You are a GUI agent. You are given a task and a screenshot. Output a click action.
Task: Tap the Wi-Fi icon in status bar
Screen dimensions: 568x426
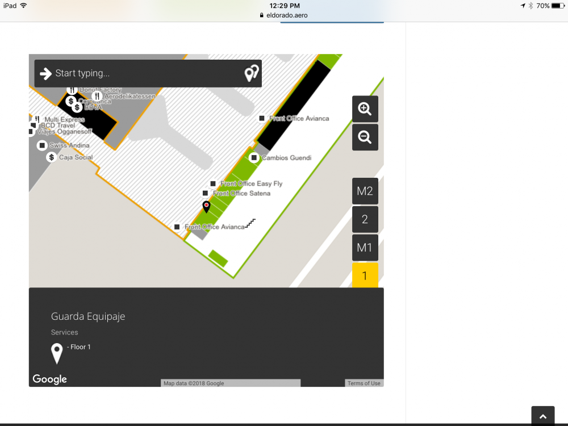23,6
